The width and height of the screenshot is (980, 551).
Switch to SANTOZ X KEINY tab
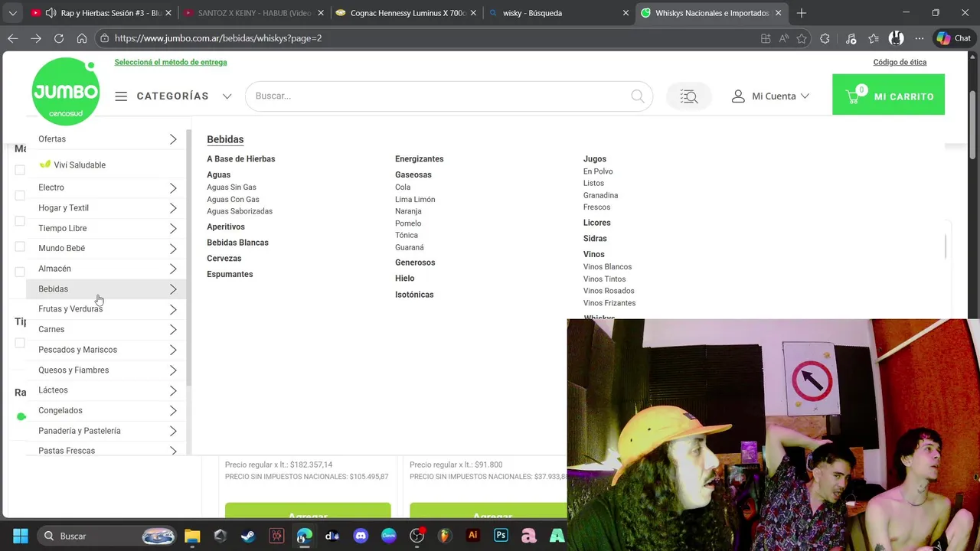[253, 13]
